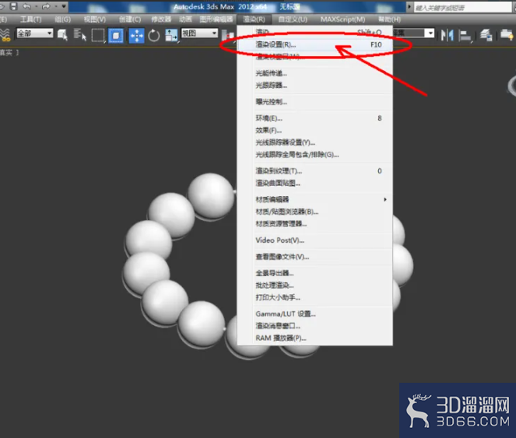This screenshot has width=516, height=438.
Task: Click the keyword search input field
Action: click(x=464, y=7)
